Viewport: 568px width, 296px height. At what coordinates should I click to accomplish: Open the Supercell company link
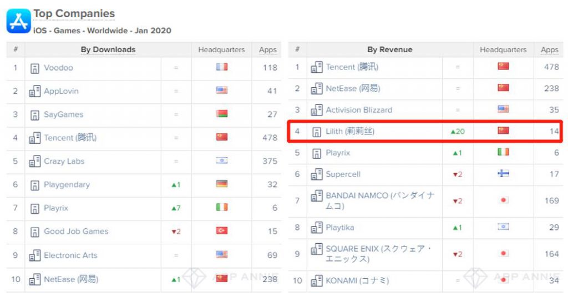coord(343,174)
